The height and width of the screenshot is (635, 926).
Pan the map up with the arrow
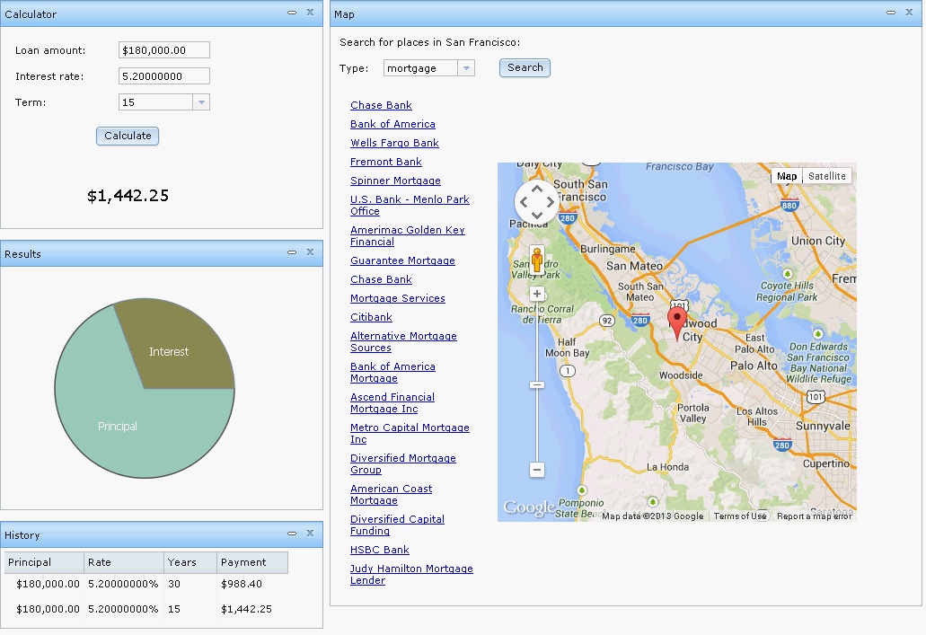point(537,189)
